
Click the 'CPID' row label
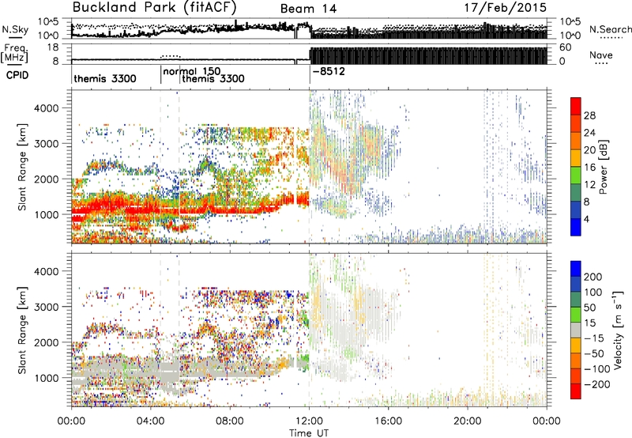17,75
